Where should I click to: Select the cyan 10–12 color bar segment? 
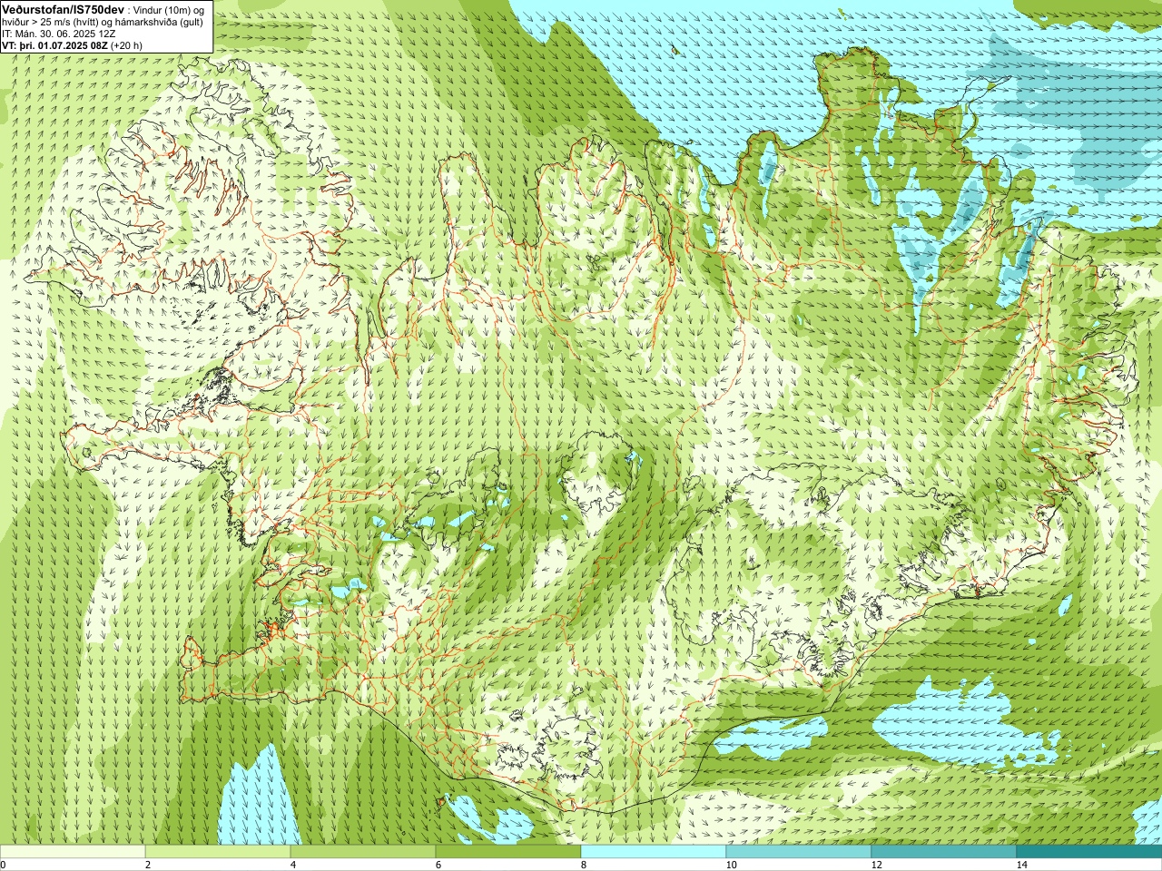coord(799,852)
